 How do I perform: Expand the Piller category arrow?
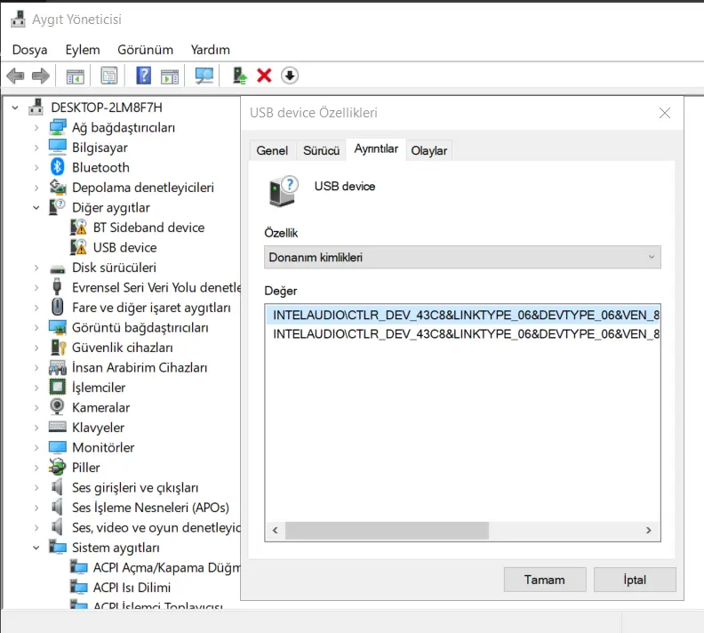[36, 468]
